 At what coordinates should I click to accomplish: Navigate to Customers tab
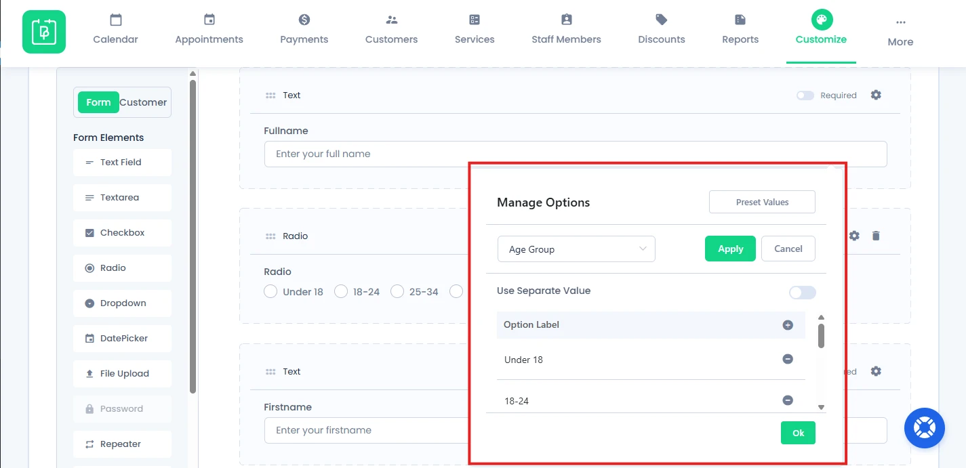(391, 30)
